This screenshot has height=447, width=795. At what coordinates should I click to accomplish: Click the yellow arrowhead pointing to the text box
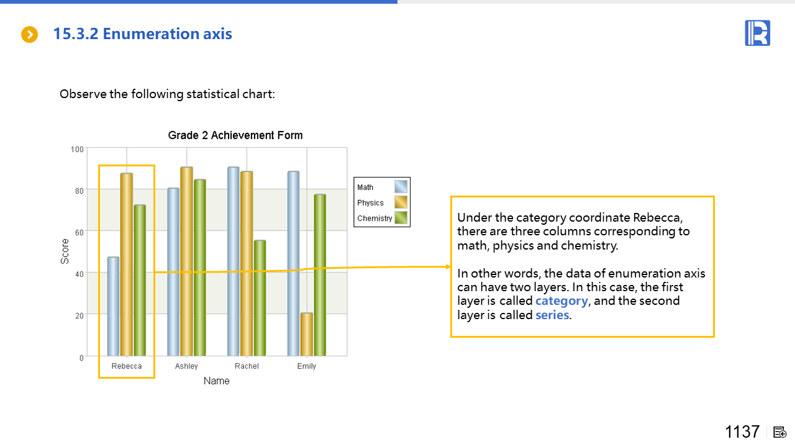(448, 267)
